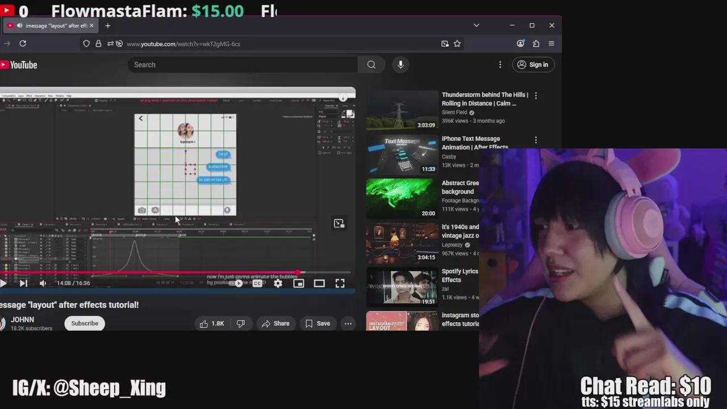Open Instagram story layout video thumbnail

pyautogui.click(x=402, y=322)
